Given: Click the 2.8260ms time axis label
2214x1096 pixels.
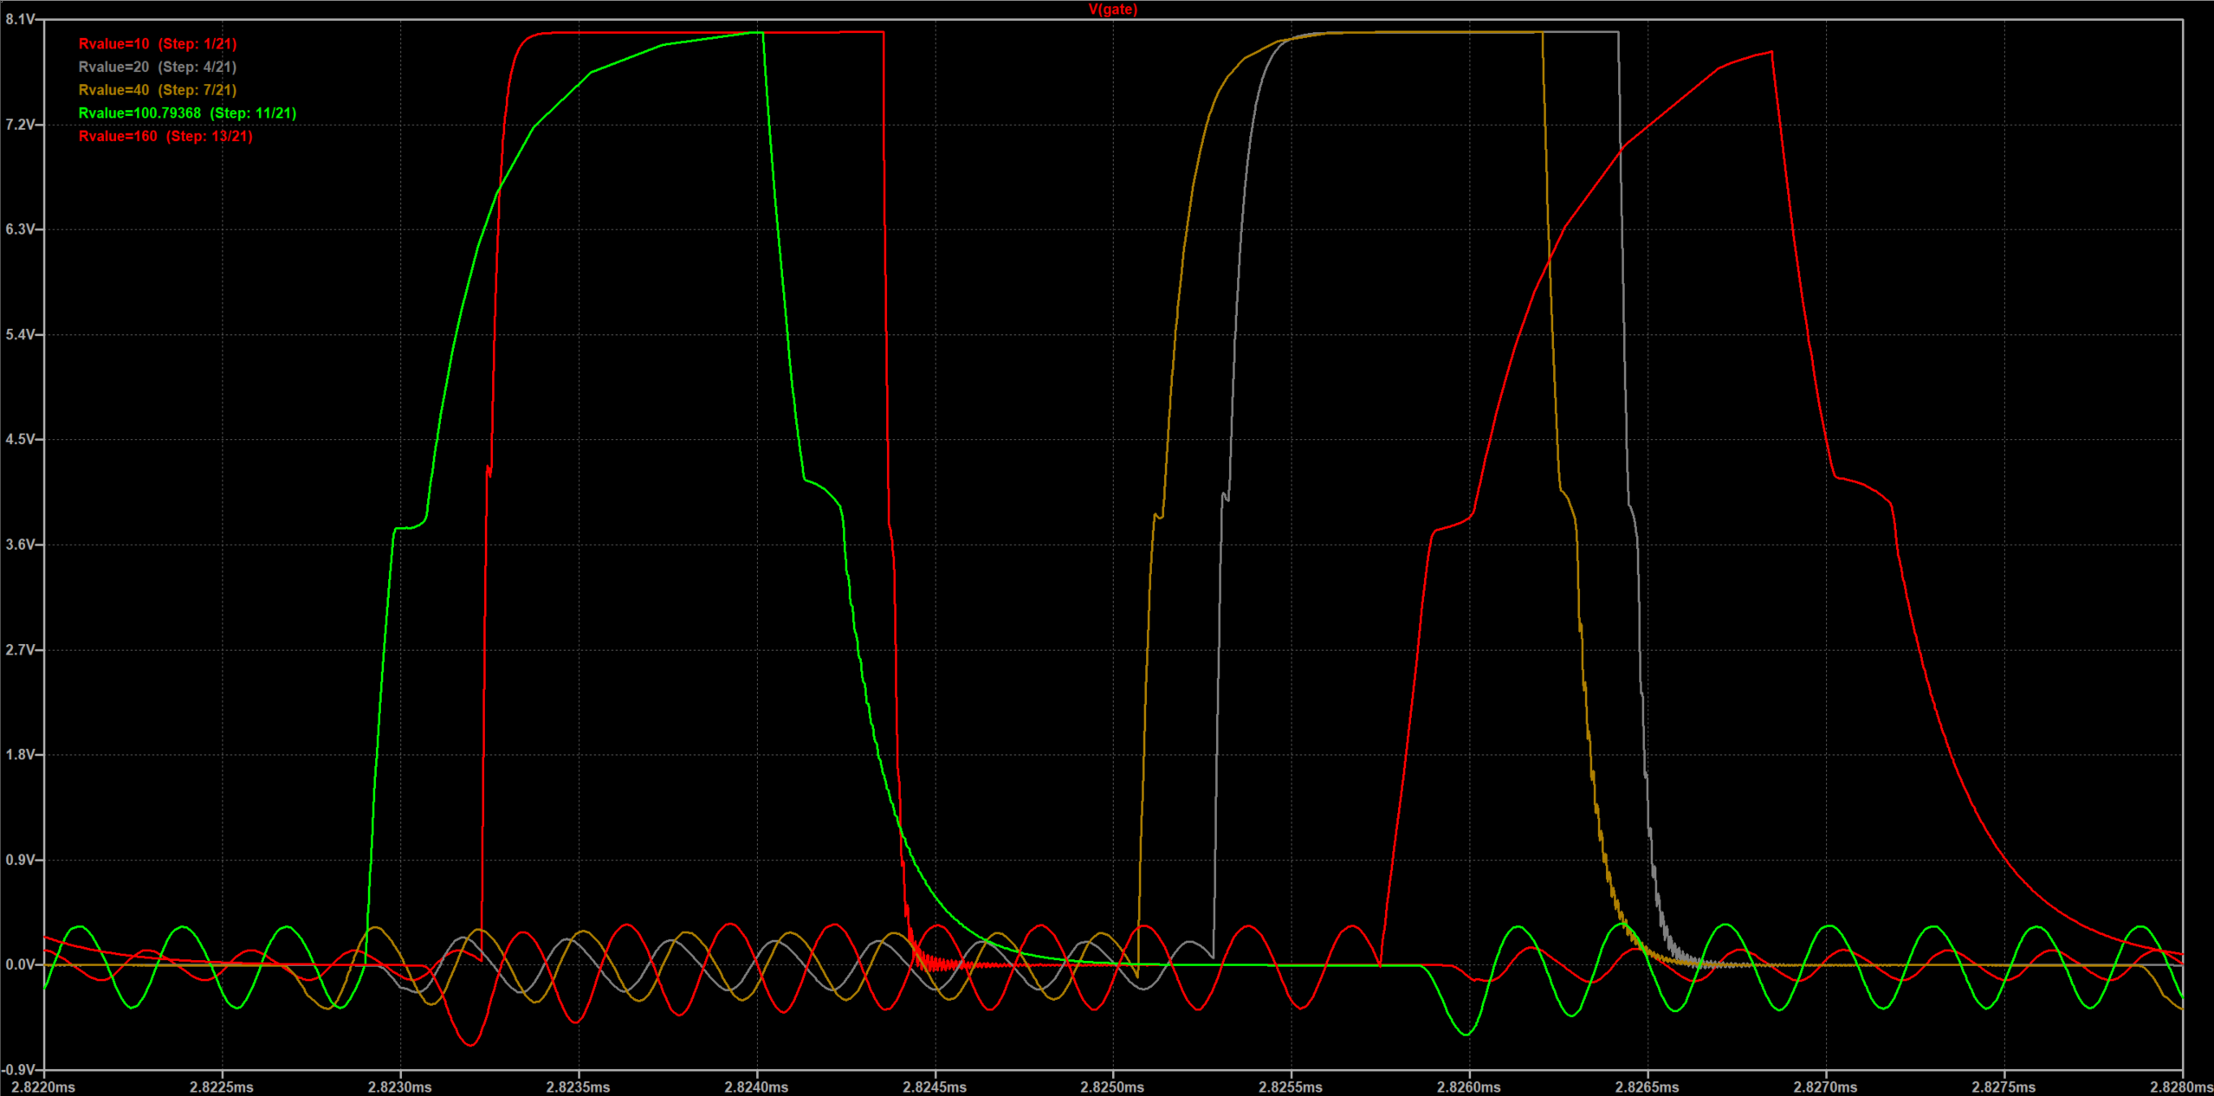Looking at the screenshot, I should click(x=1469, y=1086).
